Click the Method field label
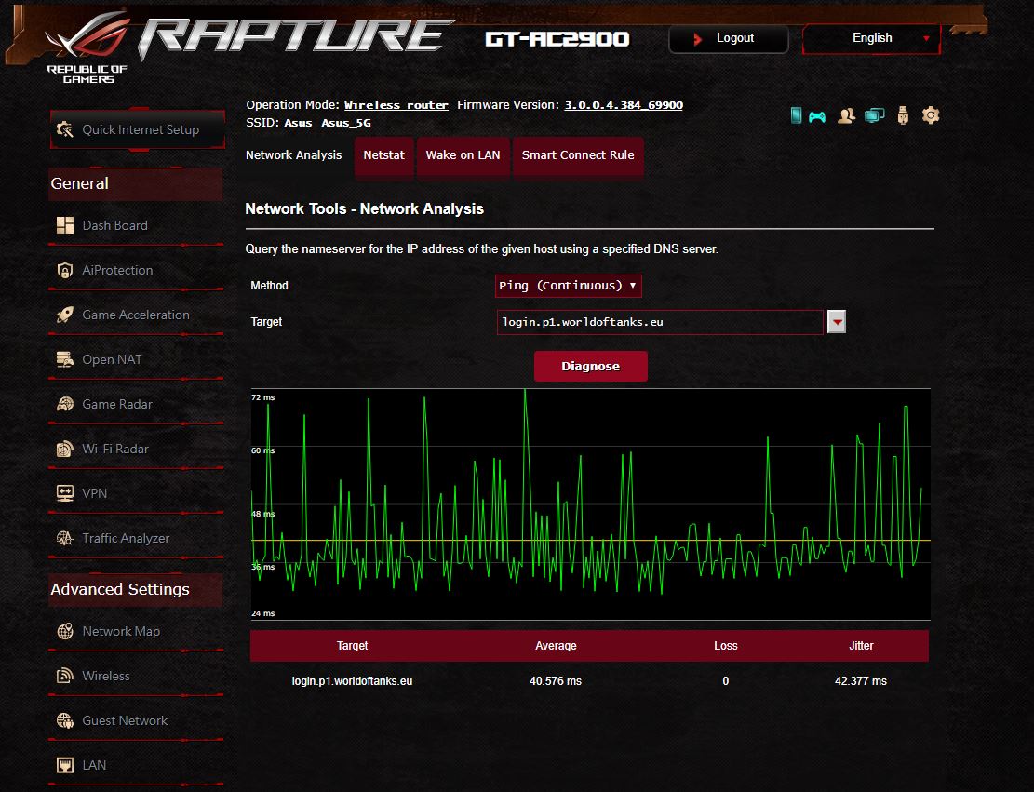The height and width of the screenshot is (792, 1034). pos(269,286)
